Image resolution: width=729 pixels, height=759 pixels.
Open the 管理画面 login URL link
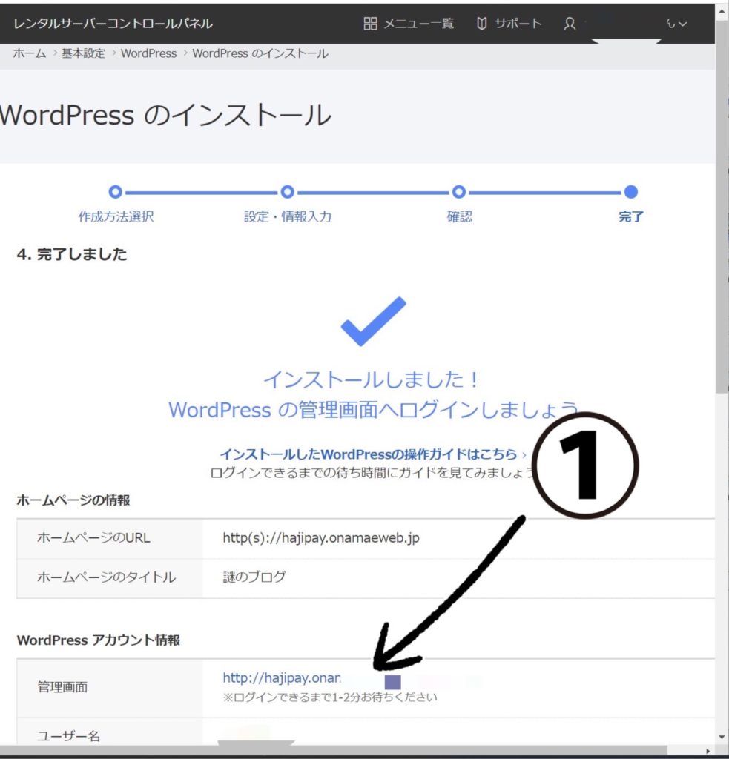pyautogui.click(x=281, y=677)
